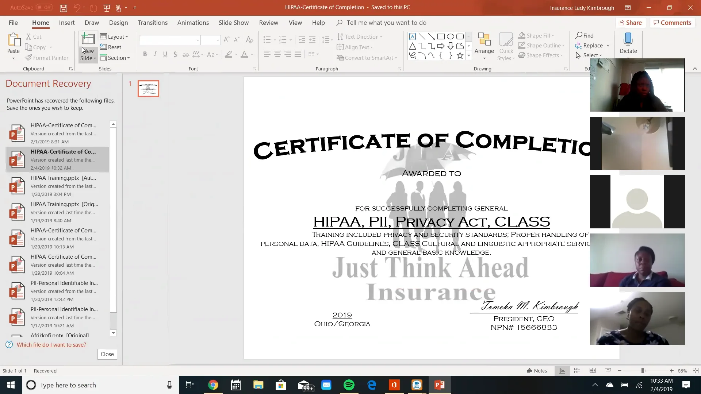Click the Tell me search field
This screenshot has width=701, height=394.
(x=386, y=23)
